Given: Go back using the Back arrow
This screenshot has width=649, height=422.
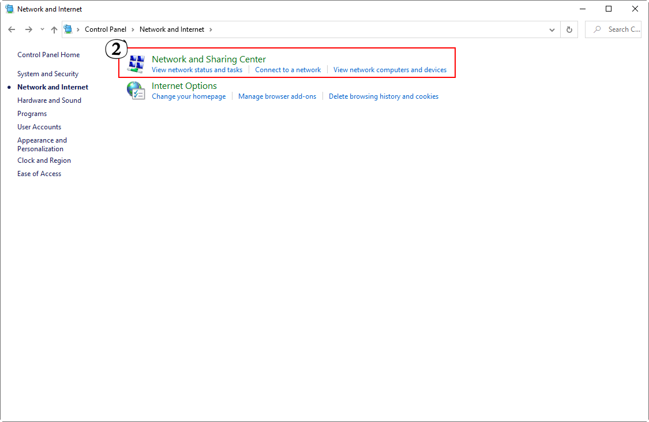Looking at the screenshot, I should 12,29.
